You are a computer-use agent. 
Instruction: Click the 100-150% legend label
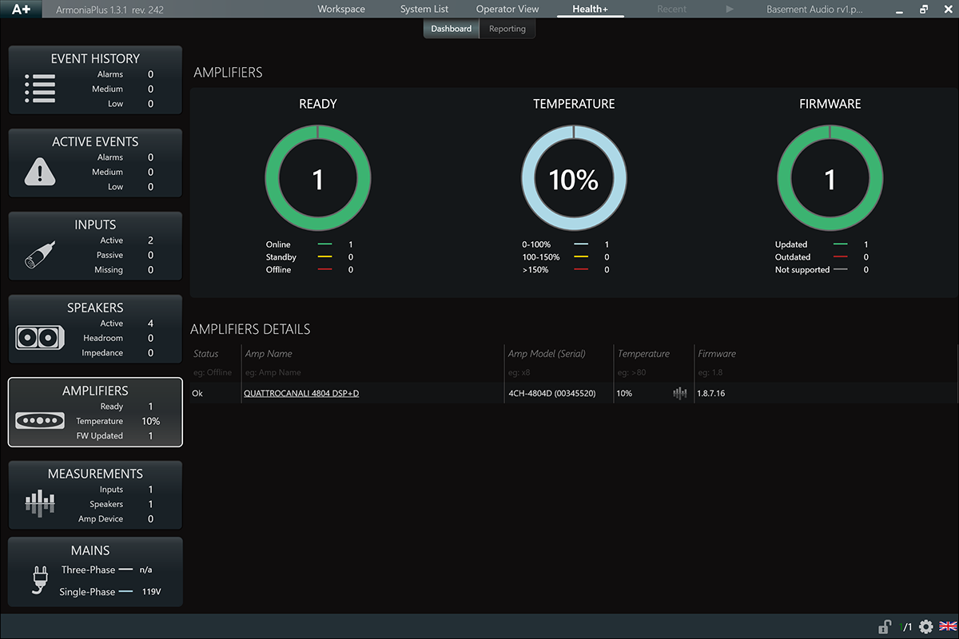point(540,257)
